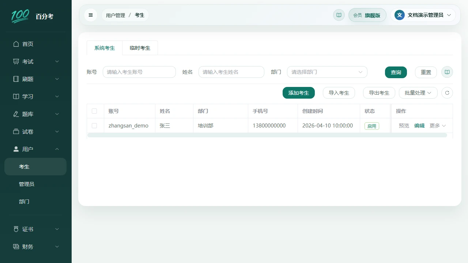Viewport: 468px width, 263px height.
Task: Tick checkbox for zhangsan_demo row
Action: [94, 126]
